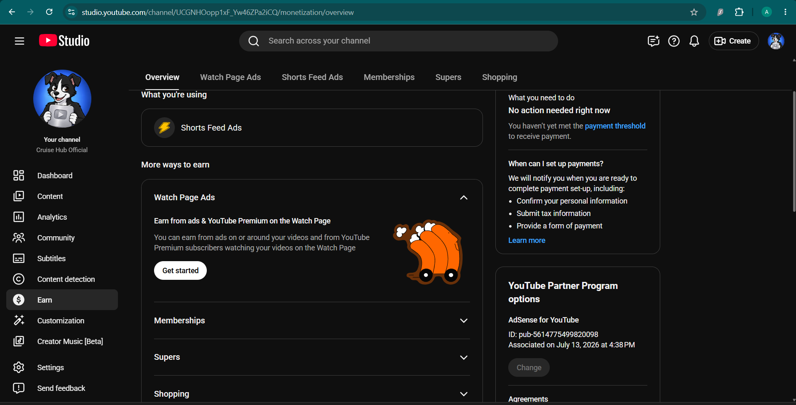
Task: Switch to the Supers tab
Action: [448, 77]
